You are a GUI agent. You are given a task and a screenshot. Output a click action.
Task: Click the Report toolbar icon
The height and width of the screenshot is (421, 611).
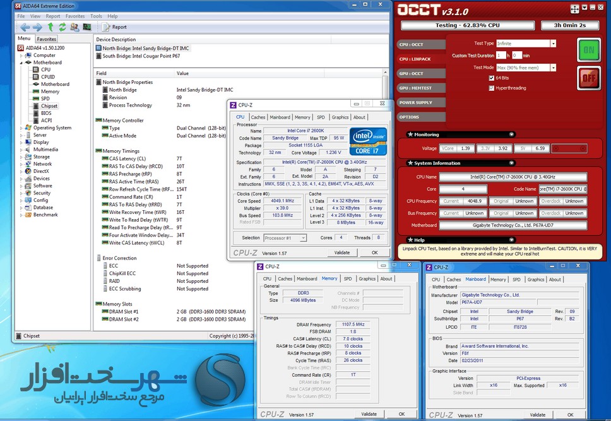[x=114, y=27]
